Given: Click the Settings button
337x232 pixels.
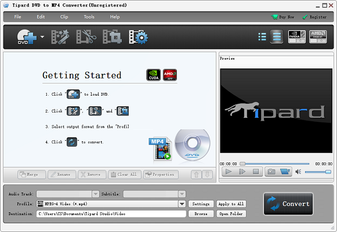Looking at the screenshot, I should click(201, 204).
